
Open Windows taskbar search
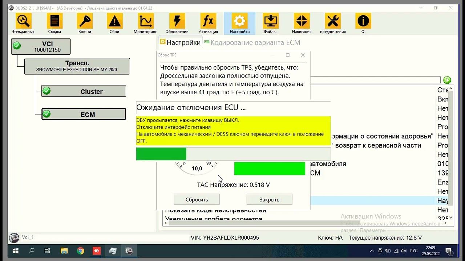pos(32,251)
